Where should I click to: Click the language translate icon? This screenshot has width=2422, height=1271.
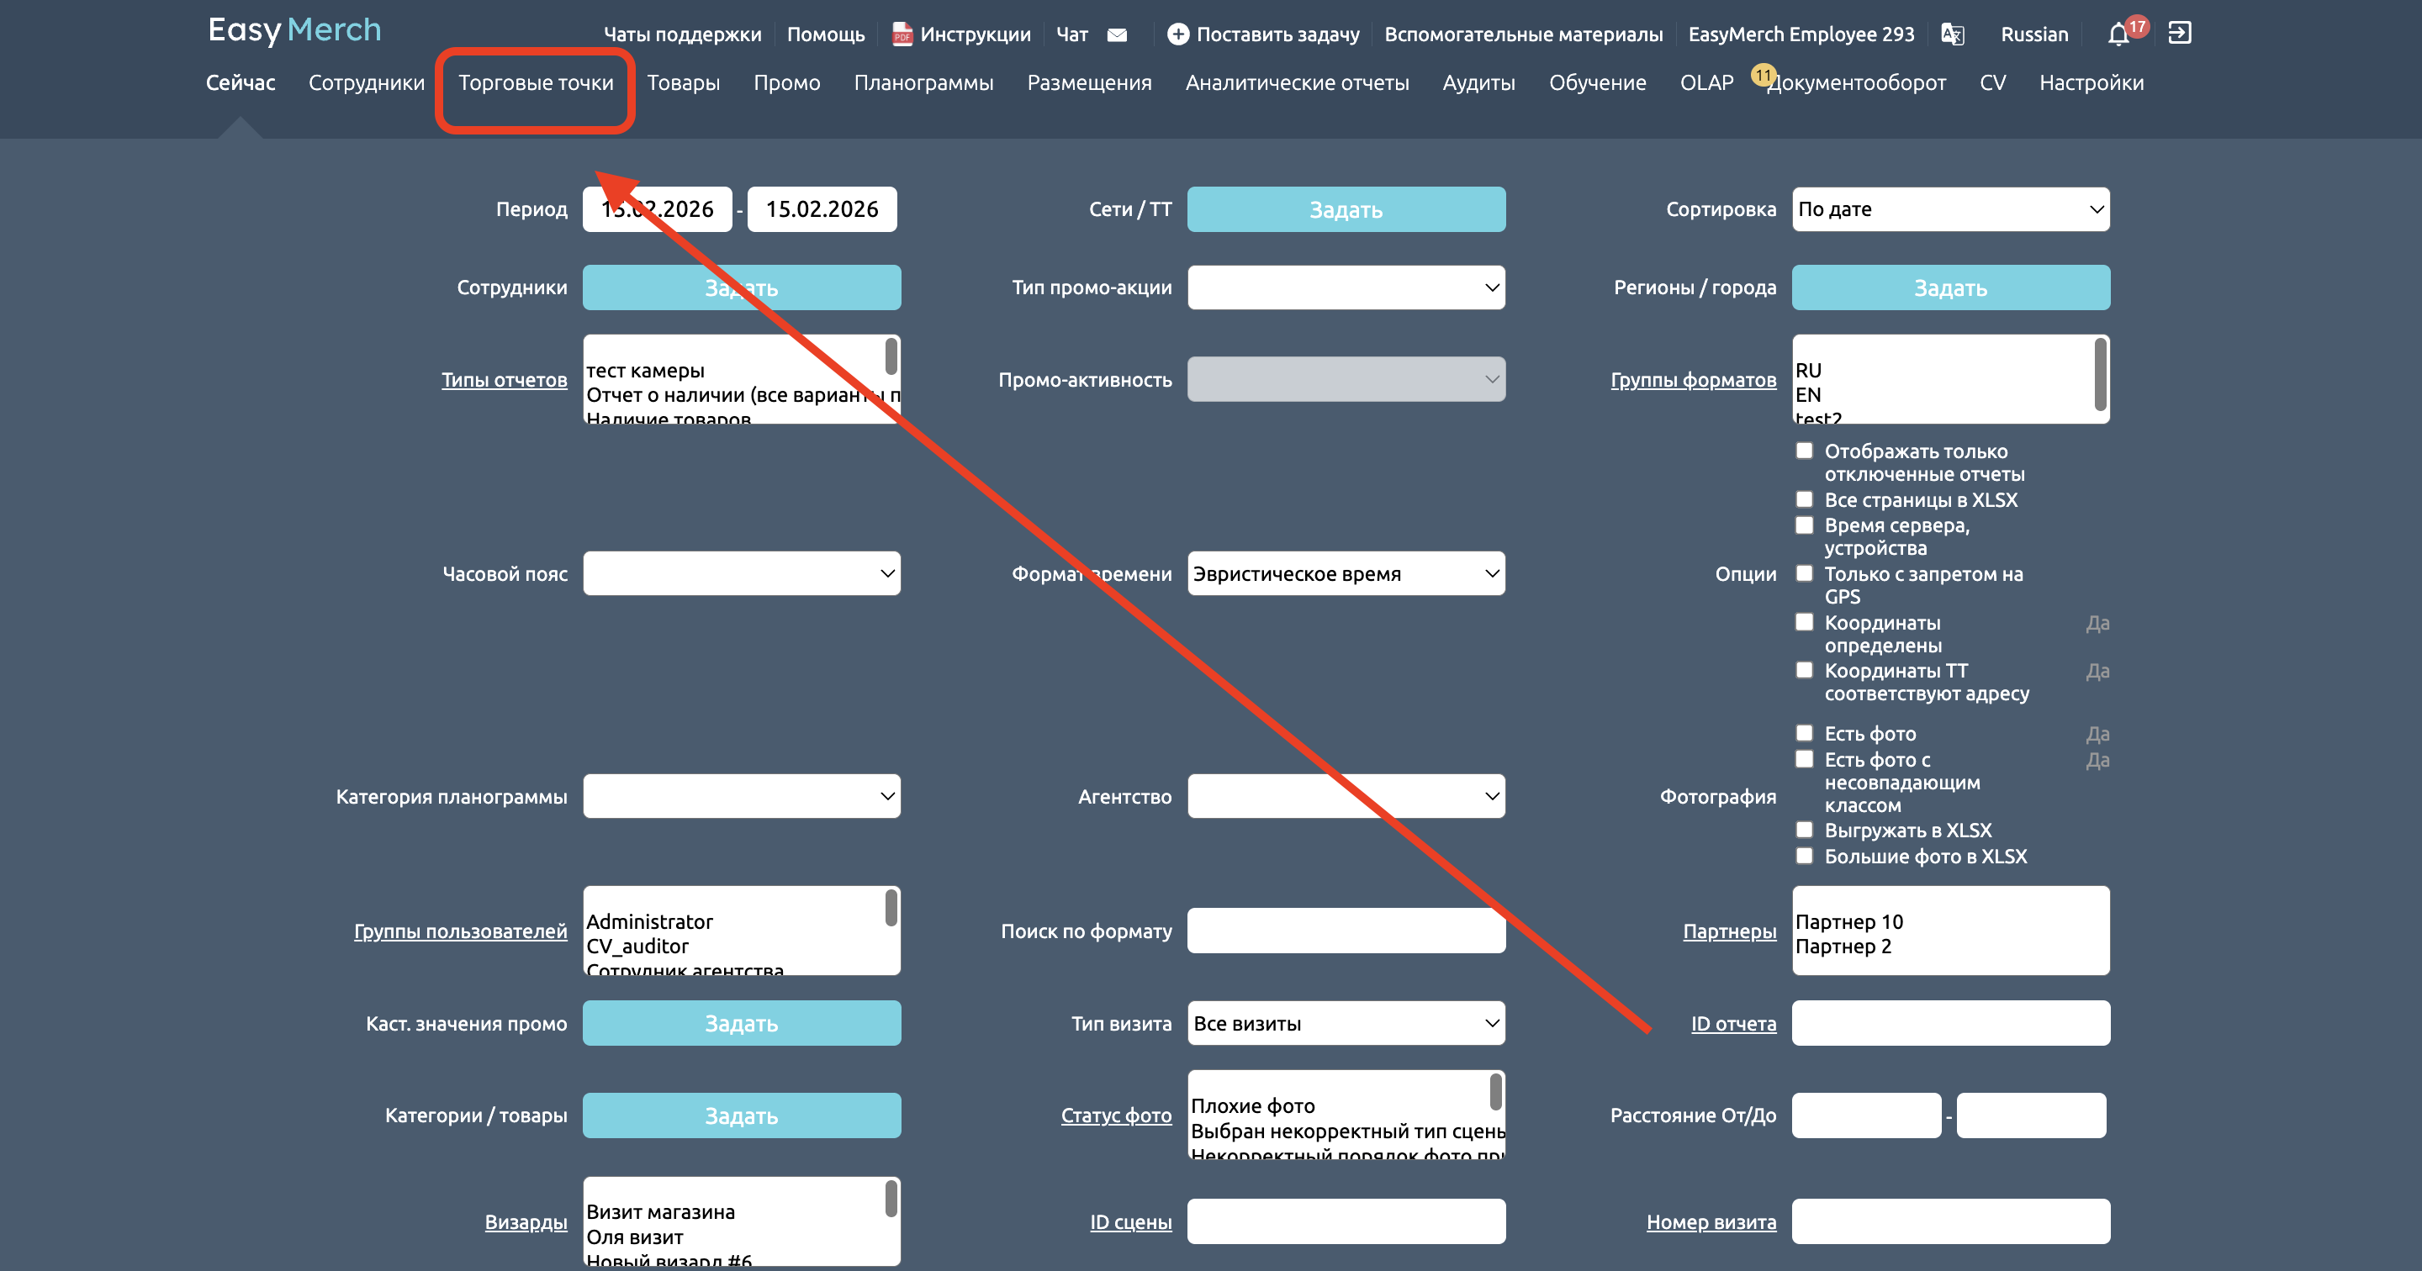[1952, 34]
